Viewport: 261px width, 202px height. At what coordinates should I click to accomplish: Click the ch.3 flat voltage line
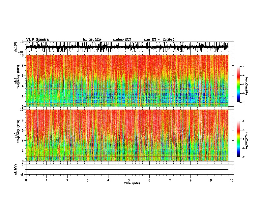127,169
